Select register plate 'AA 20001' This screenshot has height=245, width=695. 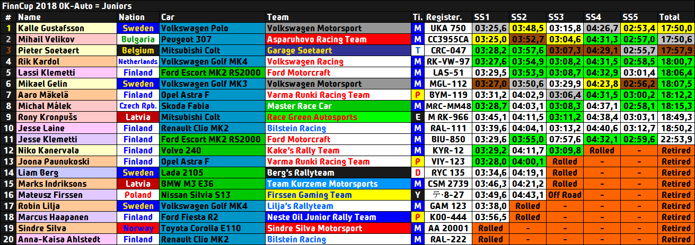pyautogui.click(x=448, y=228)
